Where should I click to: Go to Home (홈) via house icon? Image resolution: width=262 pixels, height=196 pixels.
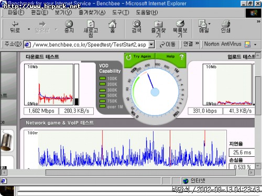[x=112, y=24]
